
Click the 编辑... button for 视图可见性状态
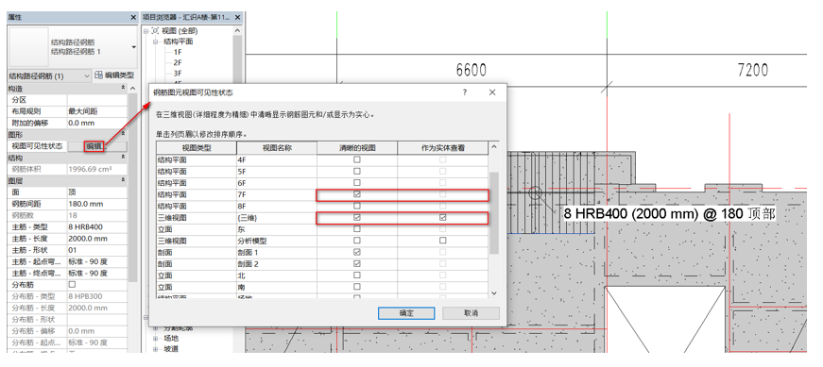(x=97, y=146)
